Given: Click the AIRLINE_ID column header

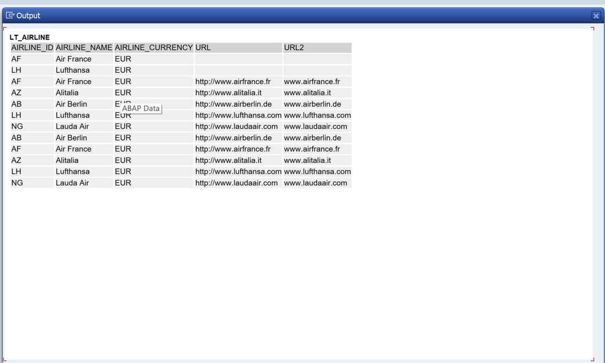Looking at the screenshot, I should point(33,47).
